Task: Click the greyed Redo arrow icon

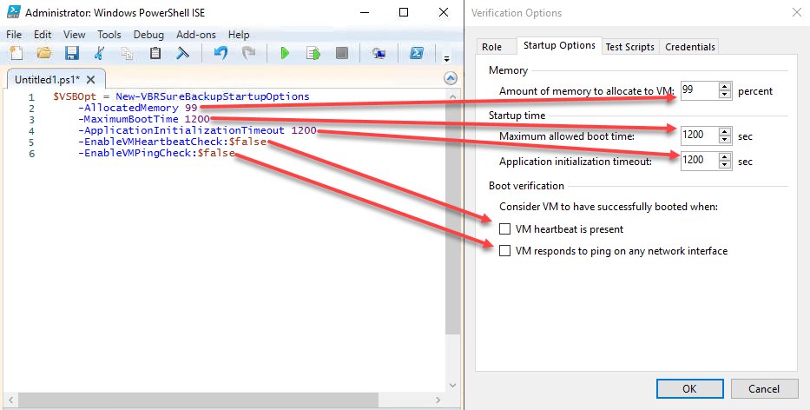Action: coord(249,53)
